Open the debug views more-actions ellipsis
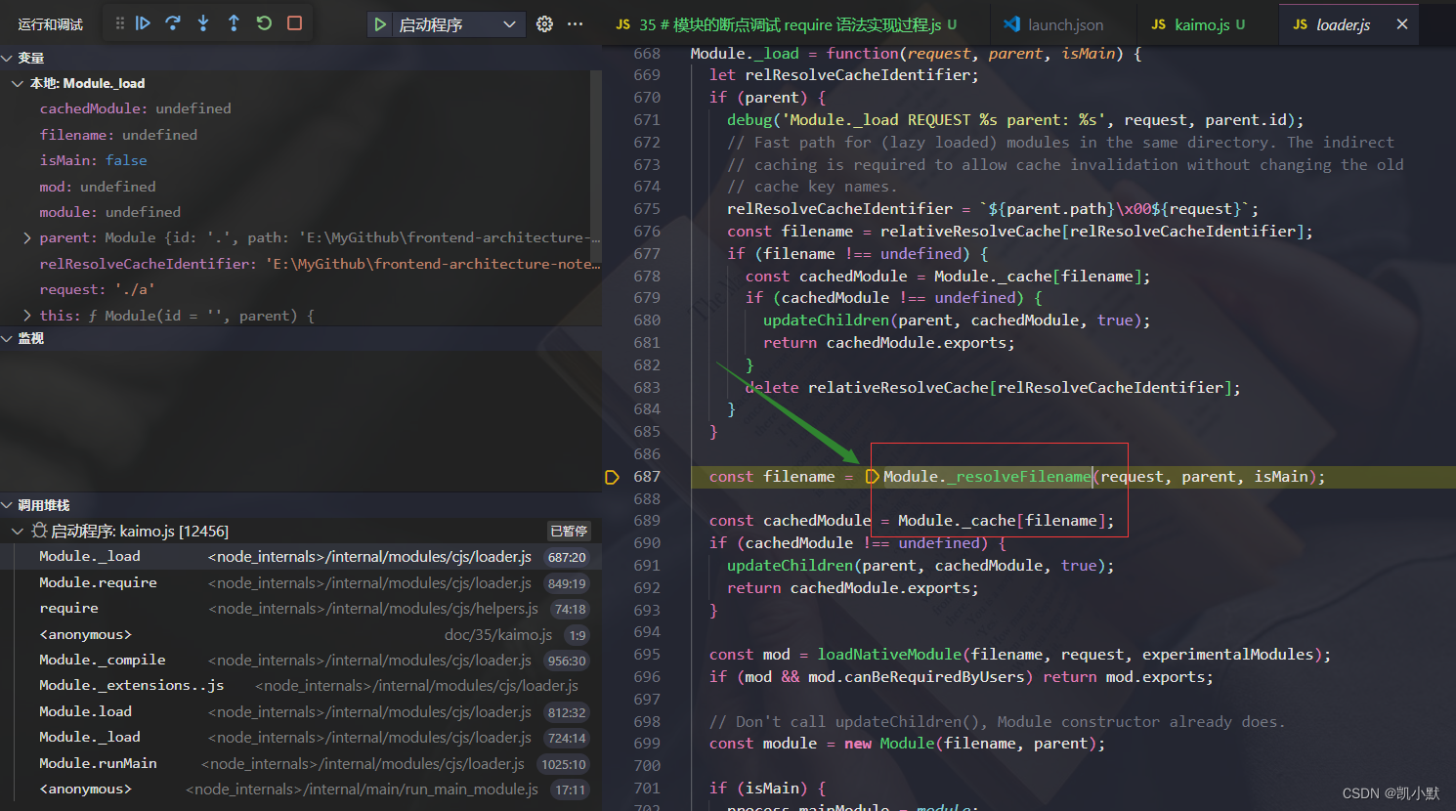 [x=575, y=24]
